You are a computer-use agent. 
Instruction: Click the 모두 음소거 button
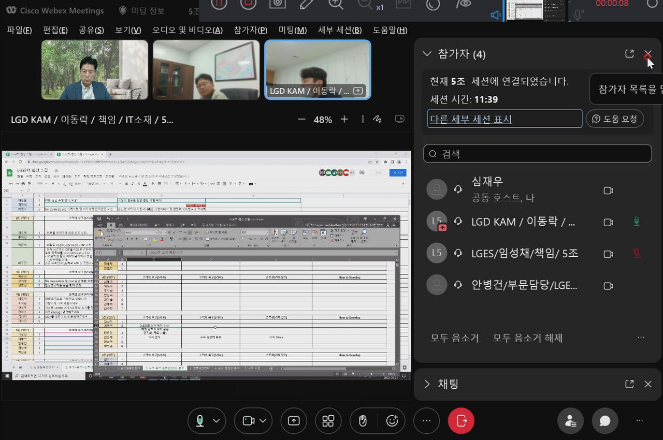455,338
